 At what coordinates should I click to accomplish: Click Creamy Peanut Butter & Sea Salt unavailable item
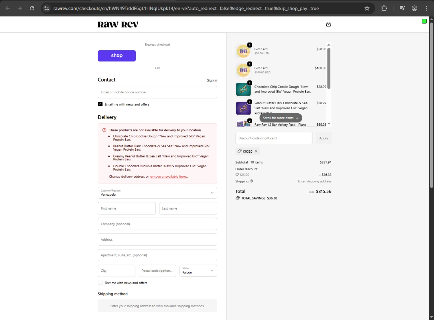[x=161, y=158]
